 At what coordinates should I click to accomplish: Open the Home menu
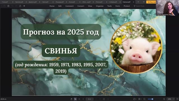click(x=52, y=6)
